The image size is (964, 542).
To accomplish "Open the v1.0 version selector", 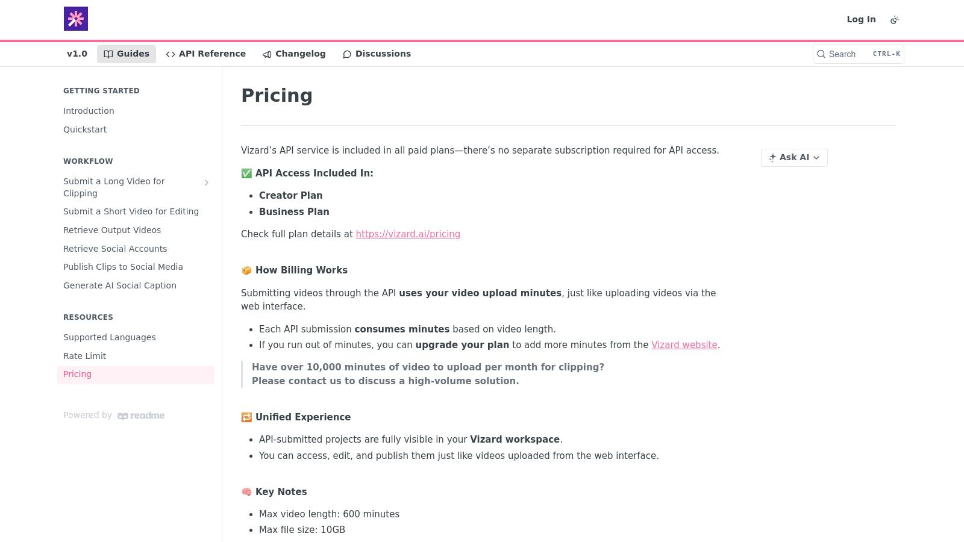I will point(77,54).
